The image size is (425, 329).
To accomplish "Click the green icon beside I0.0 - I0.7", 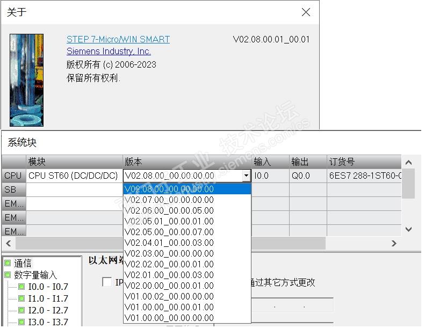I will tap(21, 287).
